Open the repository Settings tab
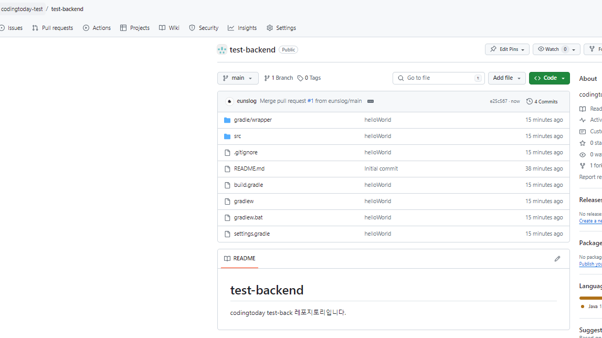Image resolution: width=602 pixels, height=338 pixels. tap(281, 28)
